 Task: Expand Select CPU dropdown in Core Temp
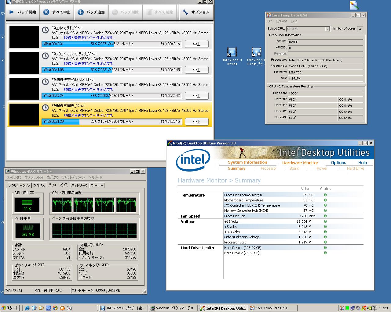click(327, 29)
